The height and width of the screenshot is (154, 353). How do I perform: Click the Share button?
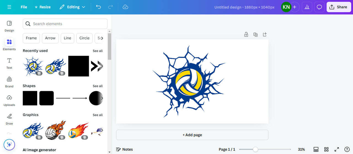pos(338,7)
